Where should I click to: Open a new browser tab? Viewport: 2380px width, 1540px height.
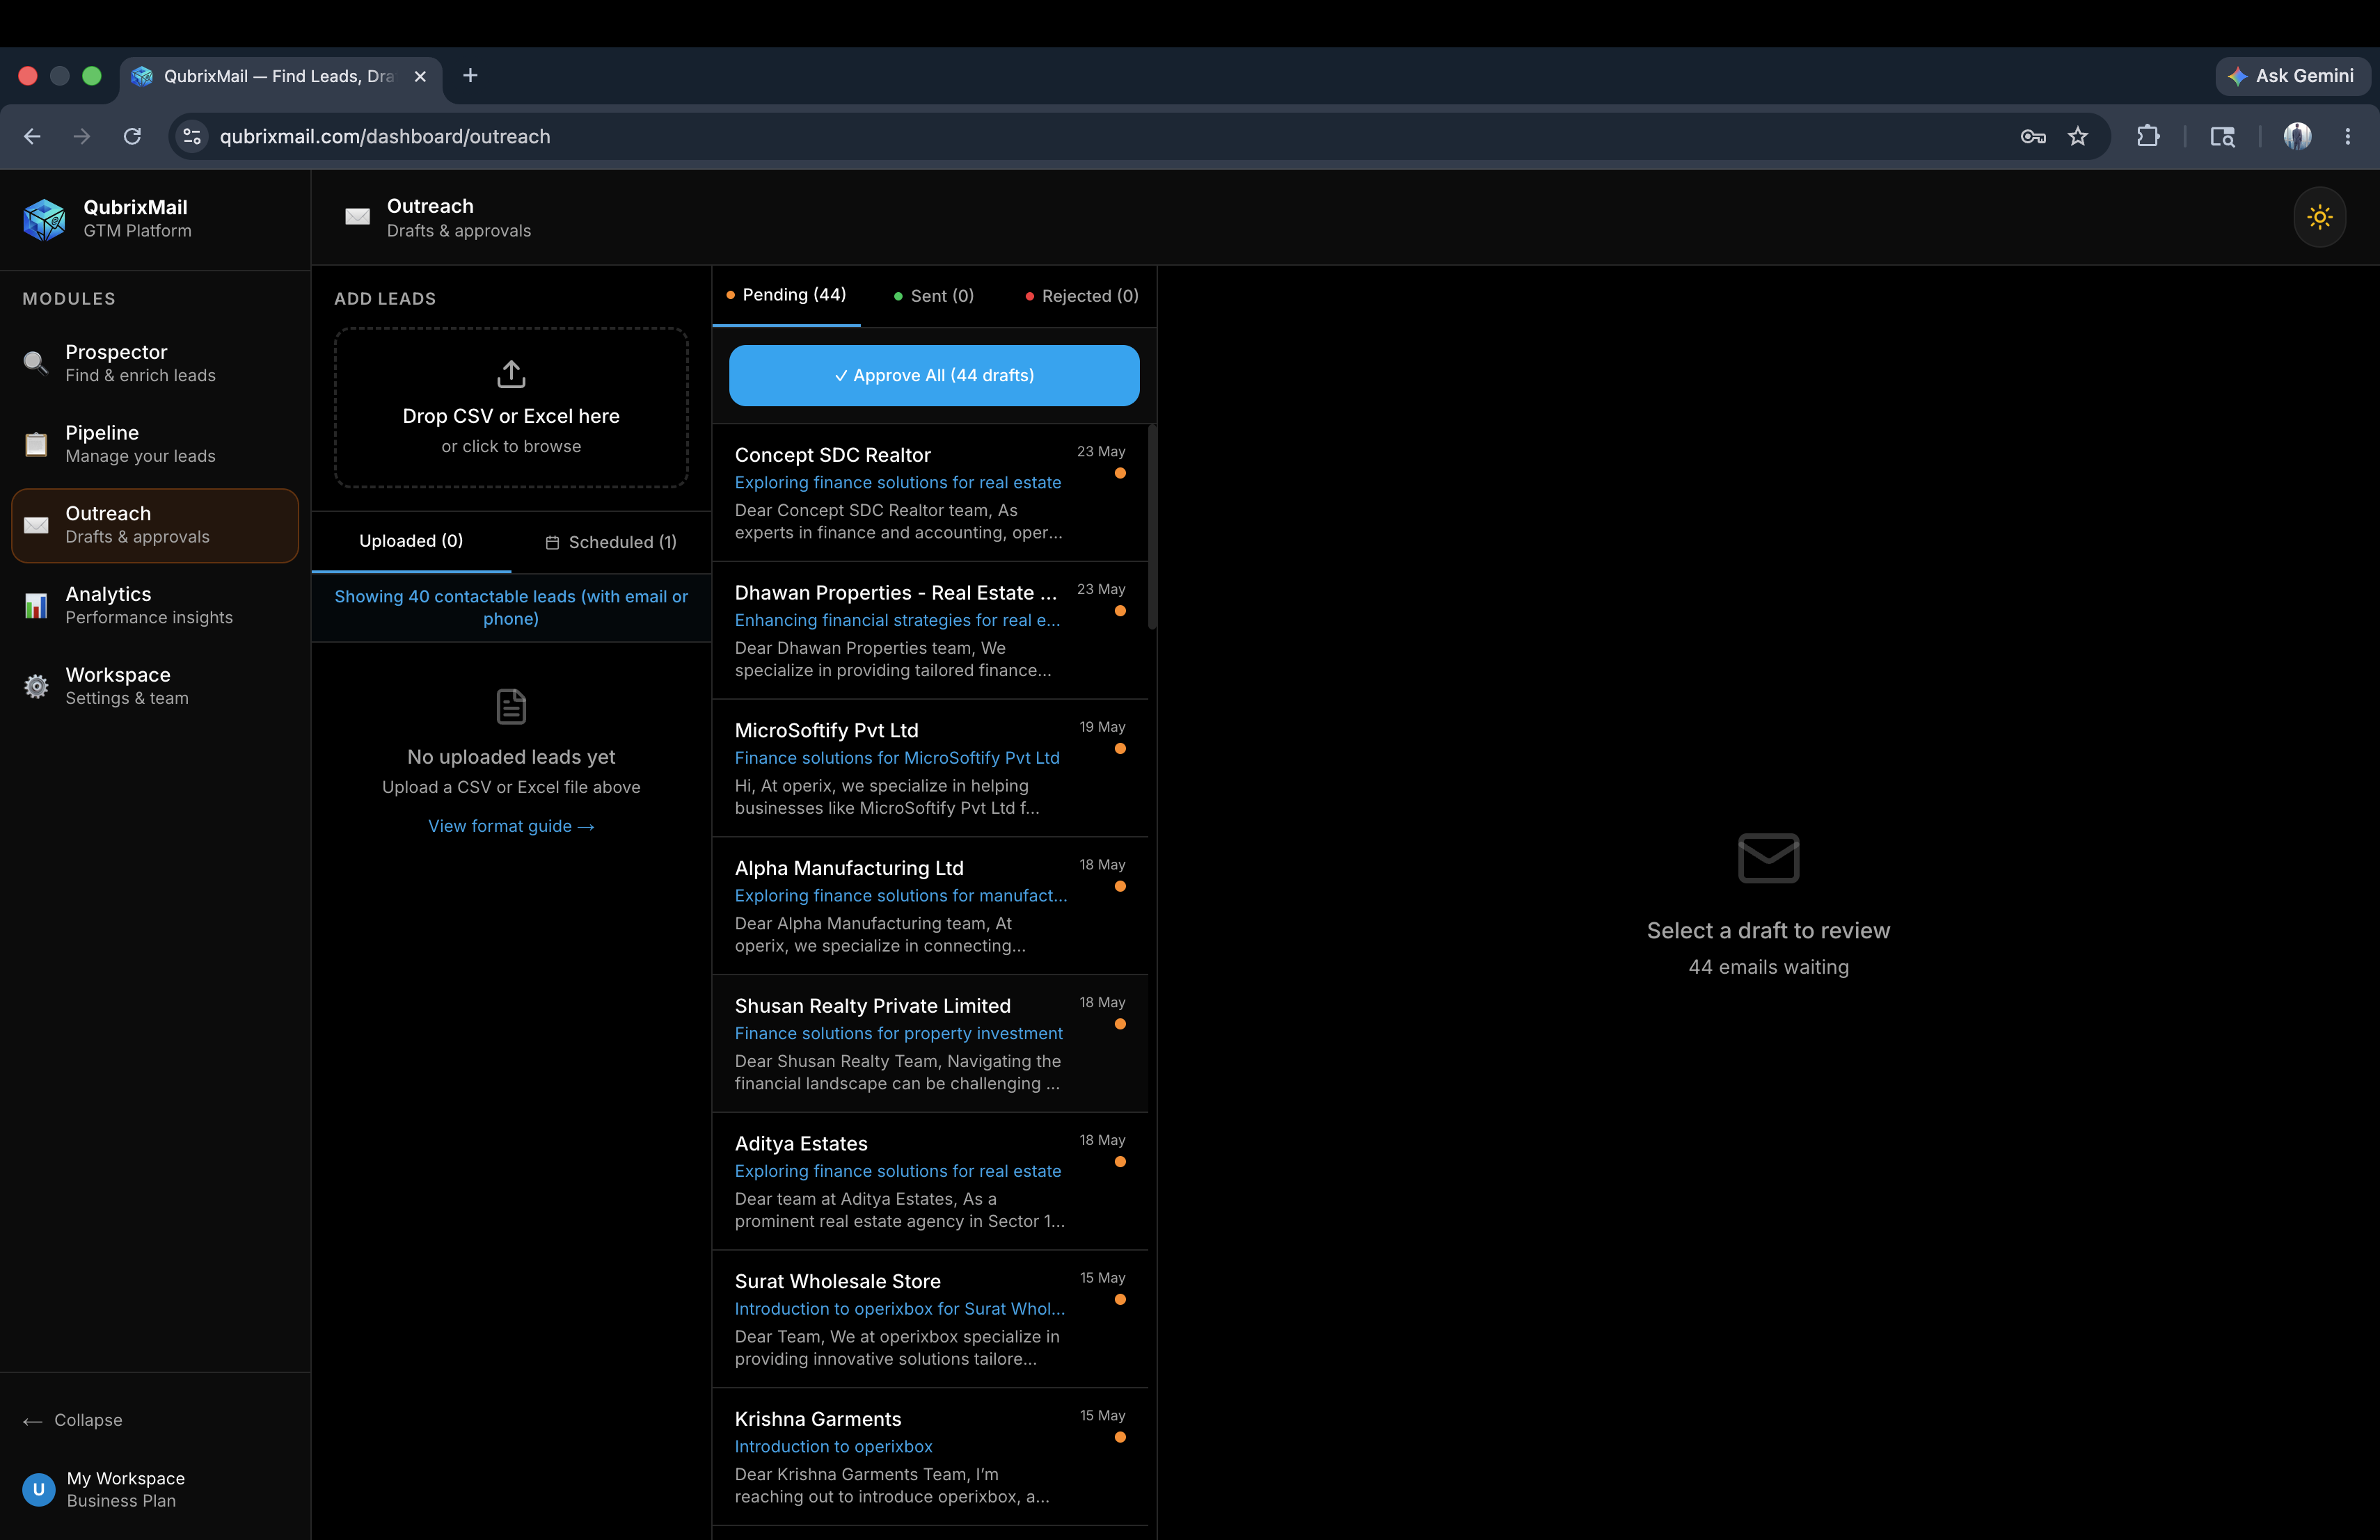point(470,76)
